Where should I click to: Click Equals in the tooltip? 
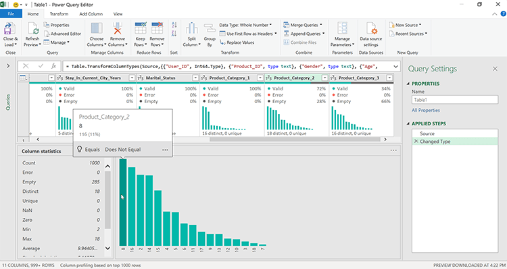(x=92, y=150)
